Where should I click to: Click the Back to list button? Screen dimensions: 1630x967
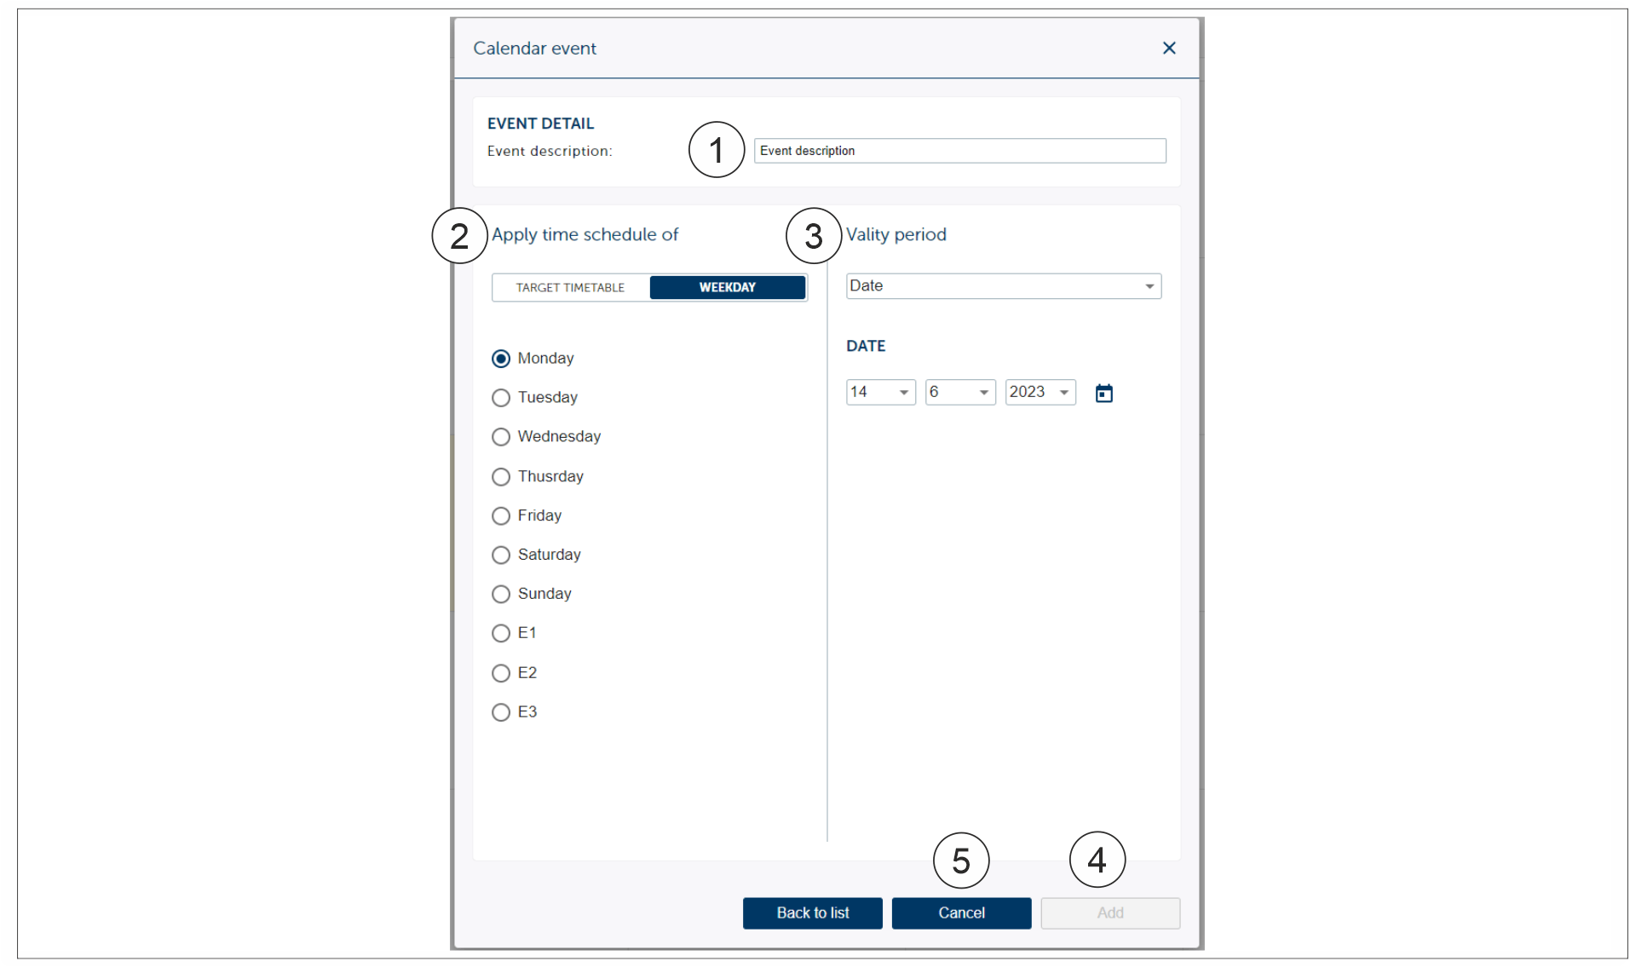(812, 913)
